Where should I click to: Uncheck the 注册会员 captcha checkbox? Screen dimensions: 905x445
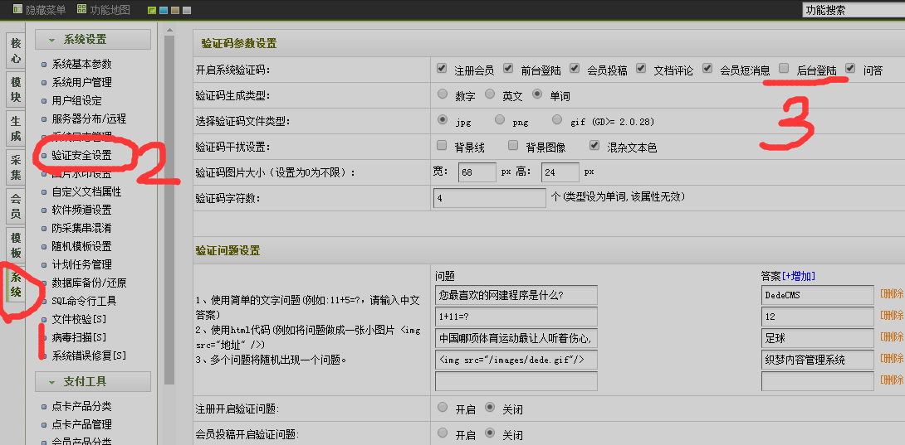(442, 70)
